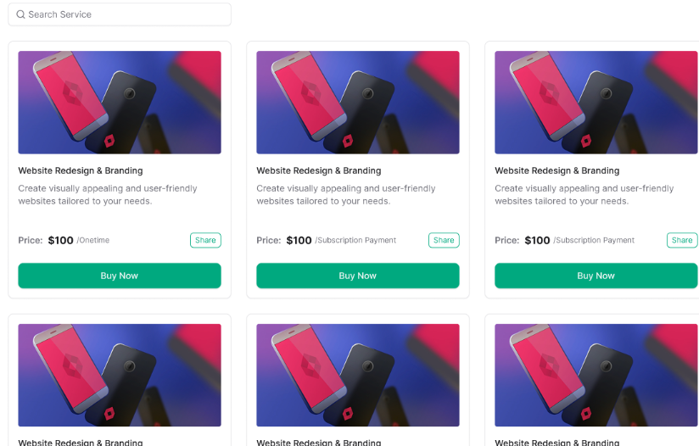Share the rightmost top-row service
Image resolution: width=699 pixels, height=446 pixels.
(682, 240)
